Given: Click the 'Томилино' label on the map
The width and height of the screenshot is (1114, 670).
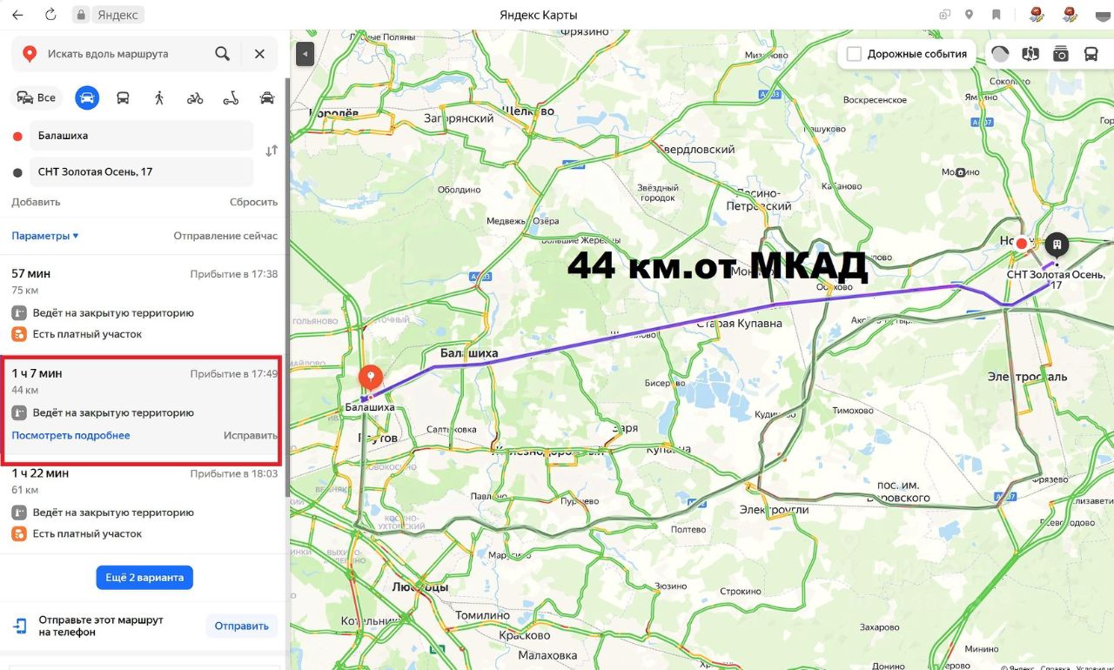Looking at the screenshot, I should (482, 615).
